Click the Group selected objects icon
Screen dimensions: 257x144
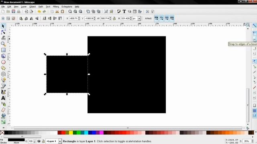point(106,12)
